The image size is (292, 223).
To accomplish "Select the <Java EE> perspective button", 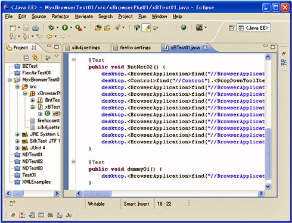I will point(253,28).
